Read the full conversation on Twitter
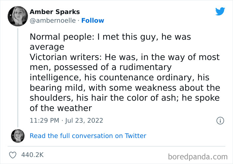Screen dimensions: 233x164 [88, 136]
